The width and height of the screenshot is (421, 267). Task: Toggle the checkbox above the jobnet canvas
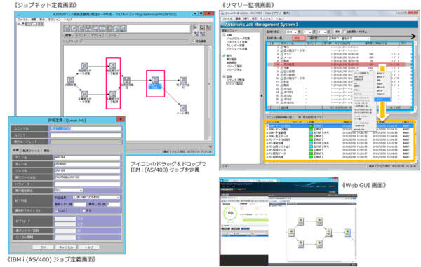tap(194, 41)
